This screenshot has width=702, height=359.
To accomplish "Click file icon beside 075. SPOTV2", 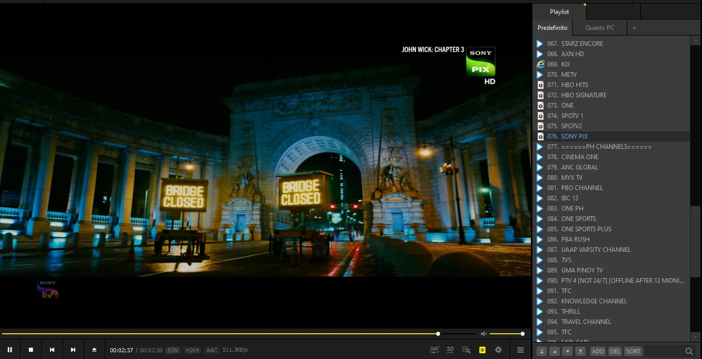I will (540, 126).
